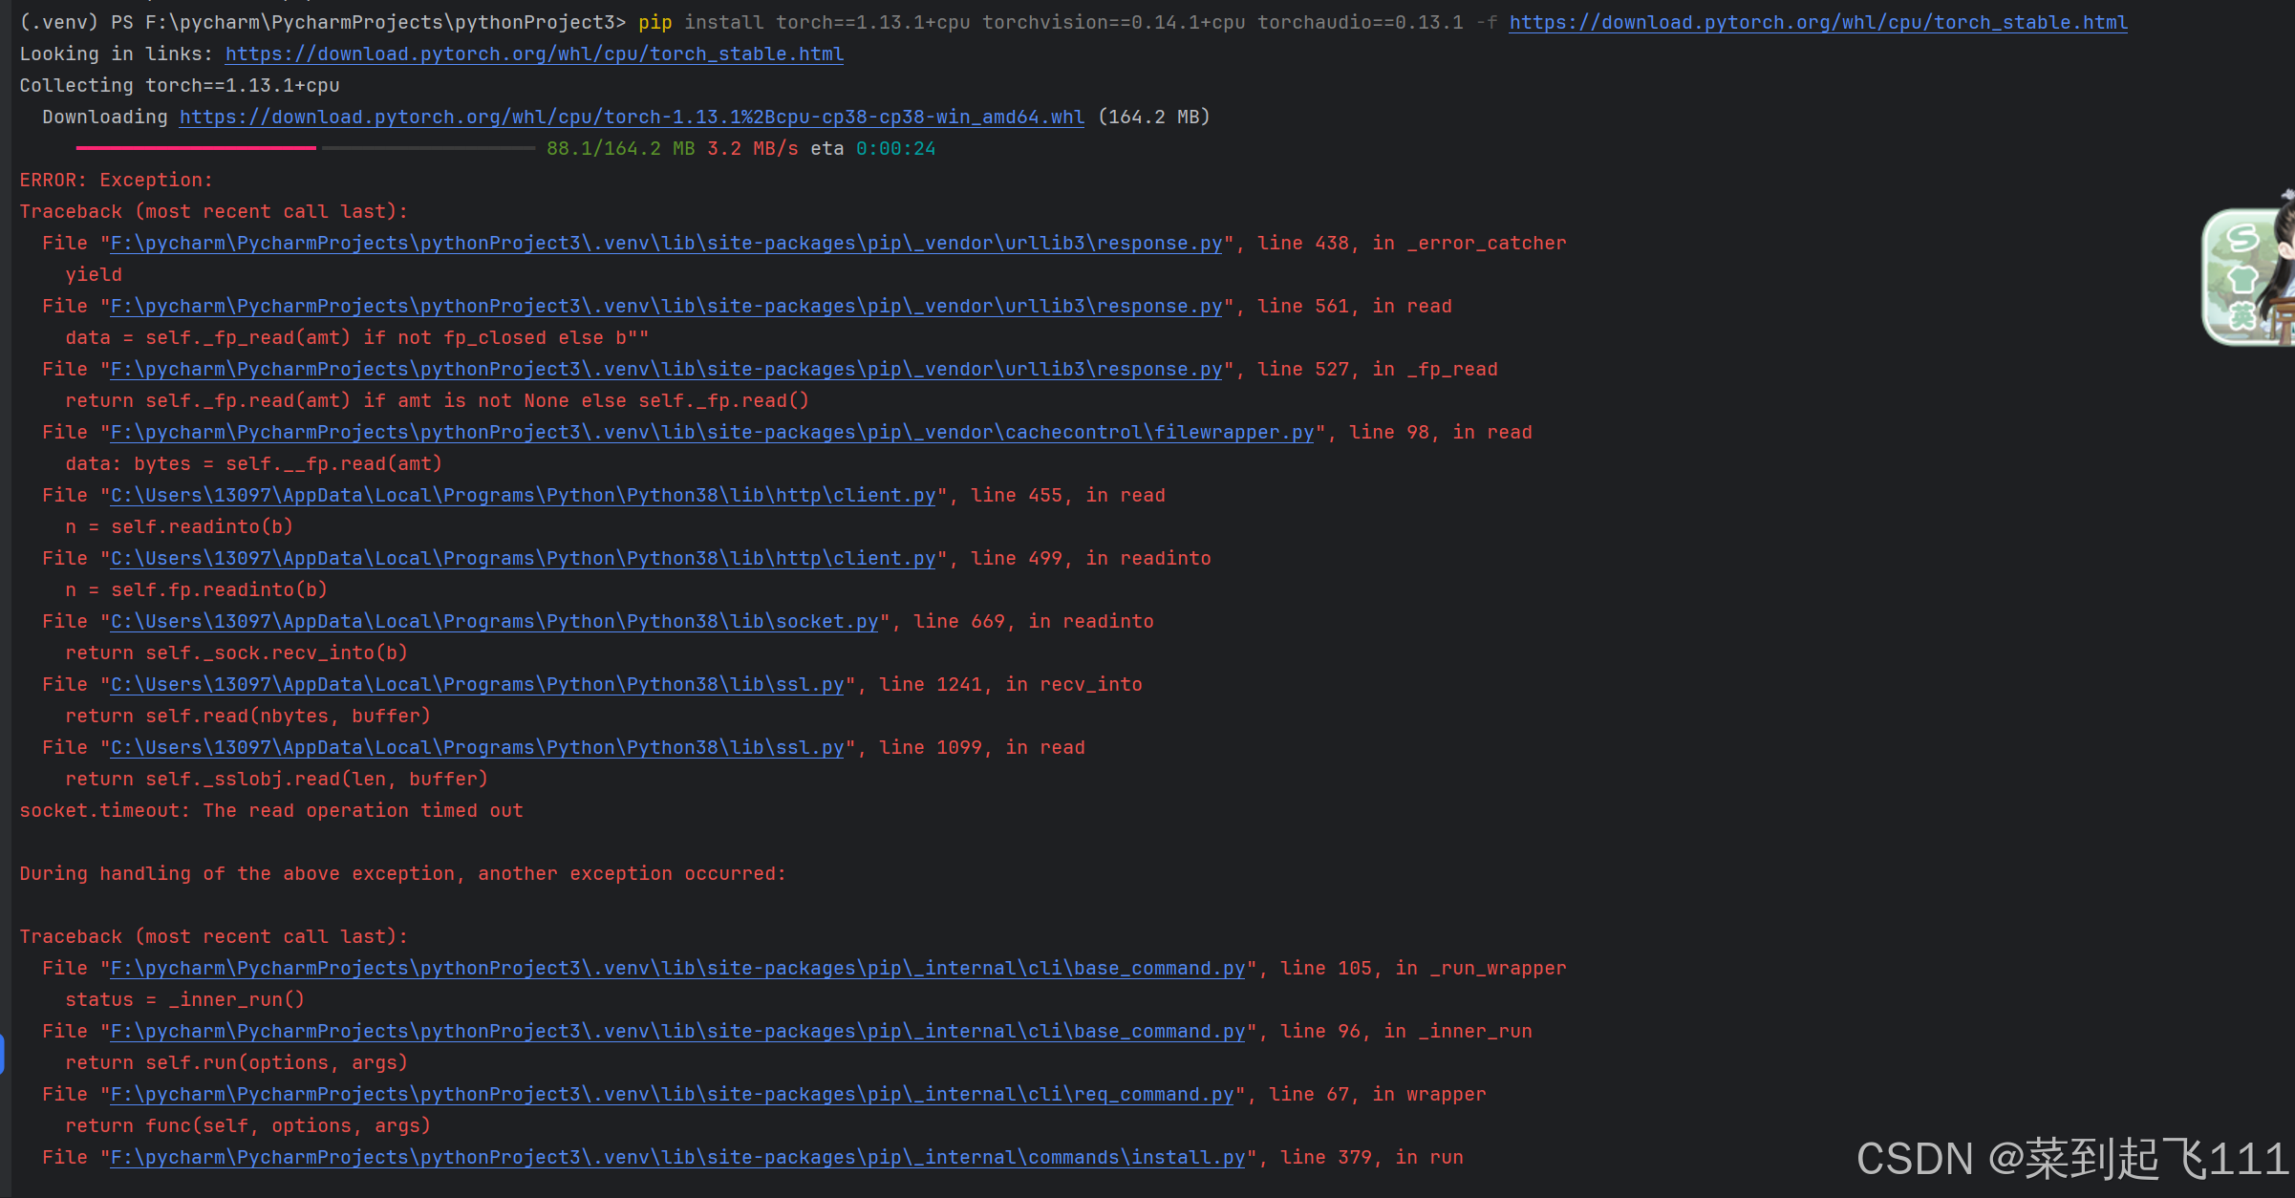Open the cachecontrol filewrapper.py link

[x=712, y=432]
